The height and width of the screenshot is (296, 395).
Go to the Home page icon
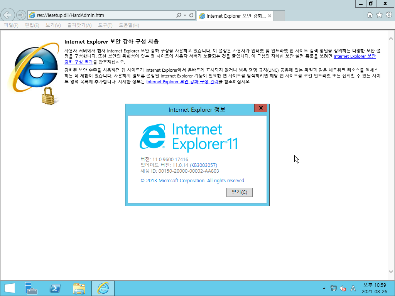point(370,15)
